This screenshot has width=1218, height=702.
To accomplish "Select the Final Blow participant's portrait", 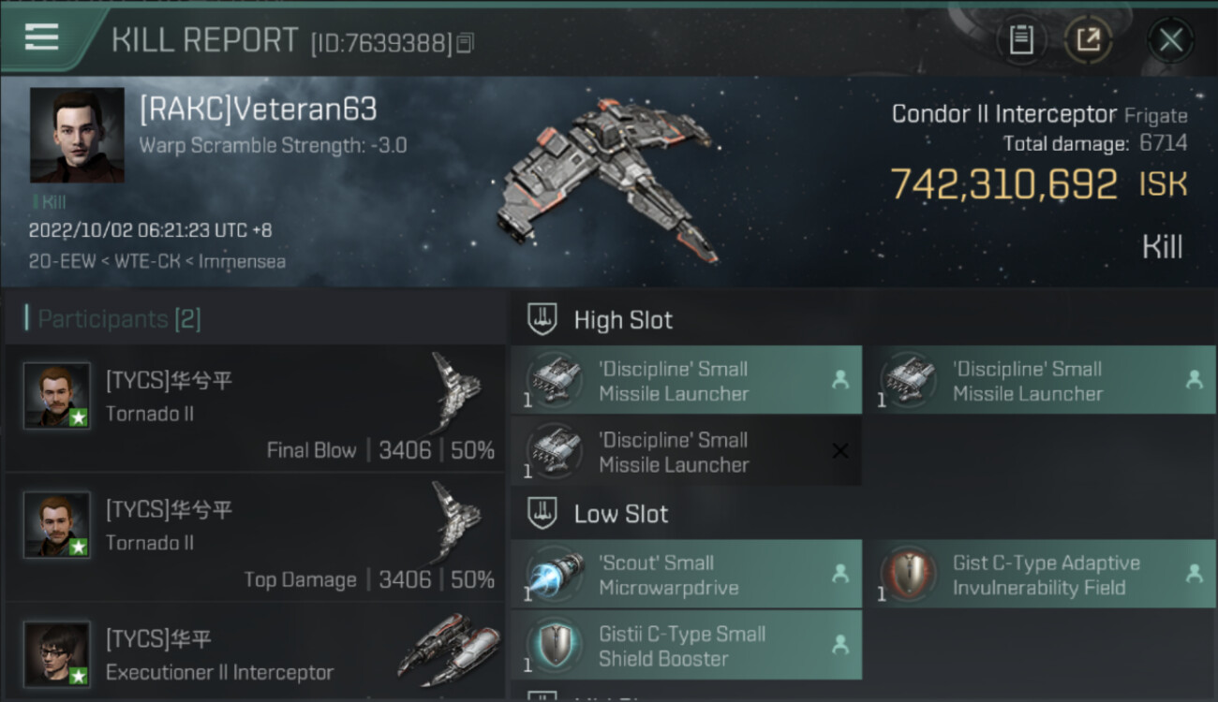I will click(x=57, y=396).
